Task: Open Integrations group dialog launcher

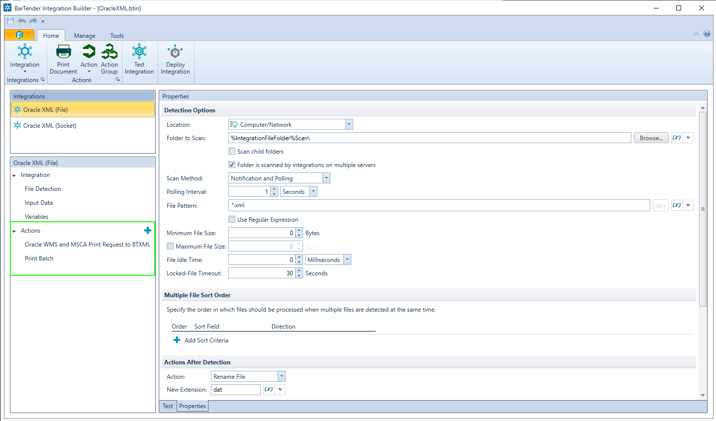Action: click(43, 80)
